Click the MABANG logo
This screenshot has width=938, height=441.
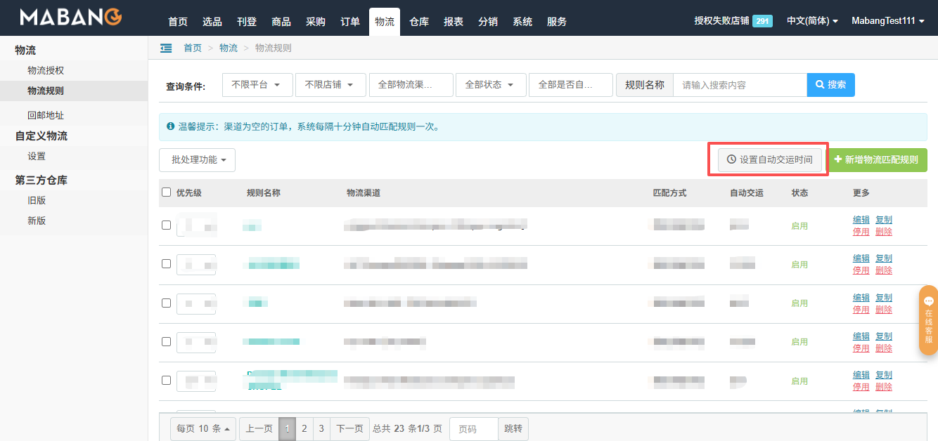tap(70, 18)
